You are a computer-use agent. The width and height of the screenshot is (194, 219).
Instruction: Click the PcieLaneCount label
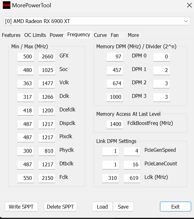click(161, 163)
